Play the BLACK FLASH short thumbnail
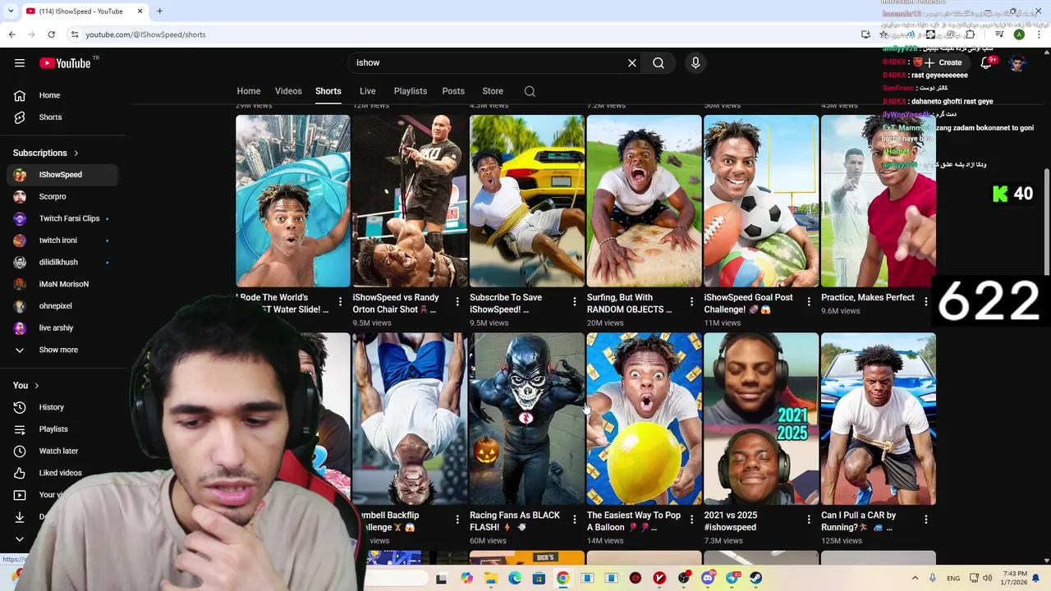 point(527,419)
